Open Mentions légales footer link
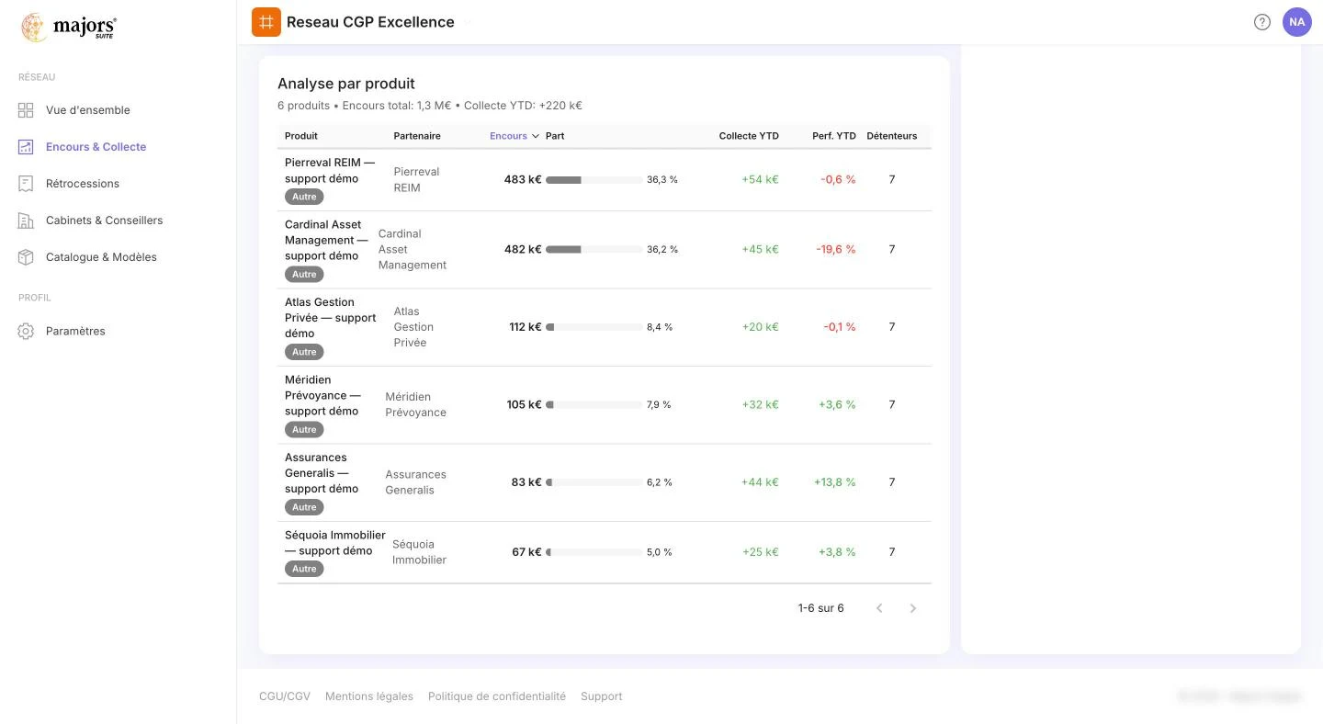This screenshot has width=1323, height=724. (x=369, y=696)
